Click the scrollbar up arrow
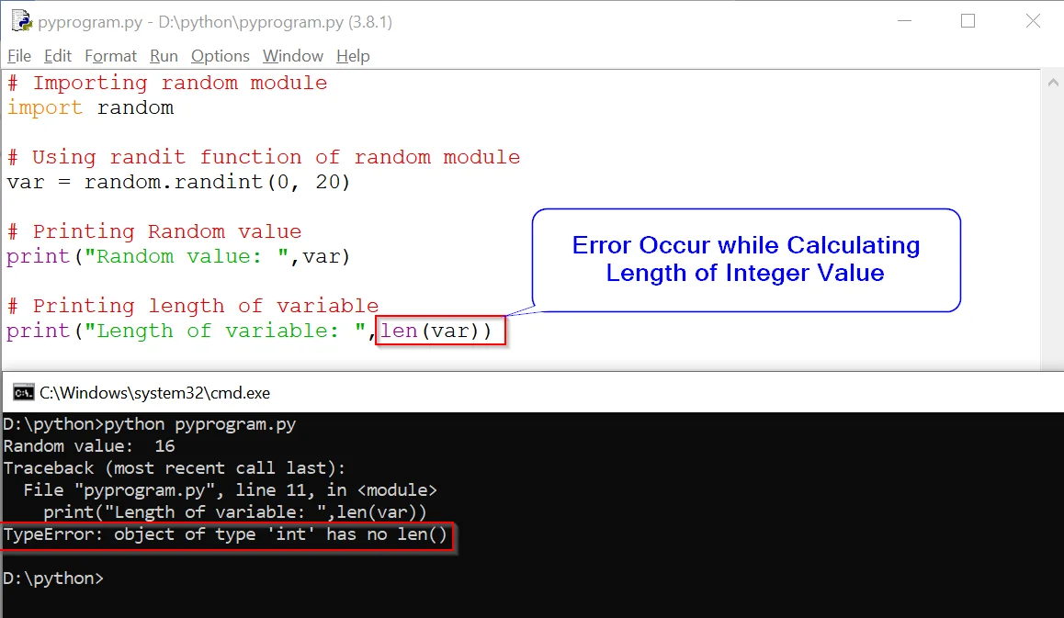 point(1053,82)
